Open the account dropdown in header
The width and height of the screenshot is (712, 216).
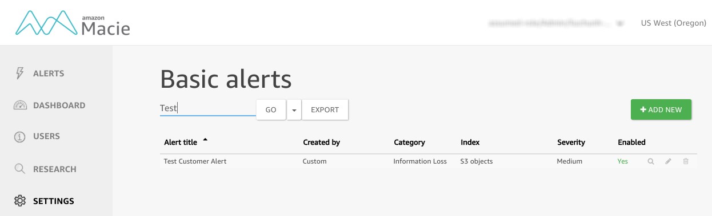pyautogui.click(x=555, y=23)
